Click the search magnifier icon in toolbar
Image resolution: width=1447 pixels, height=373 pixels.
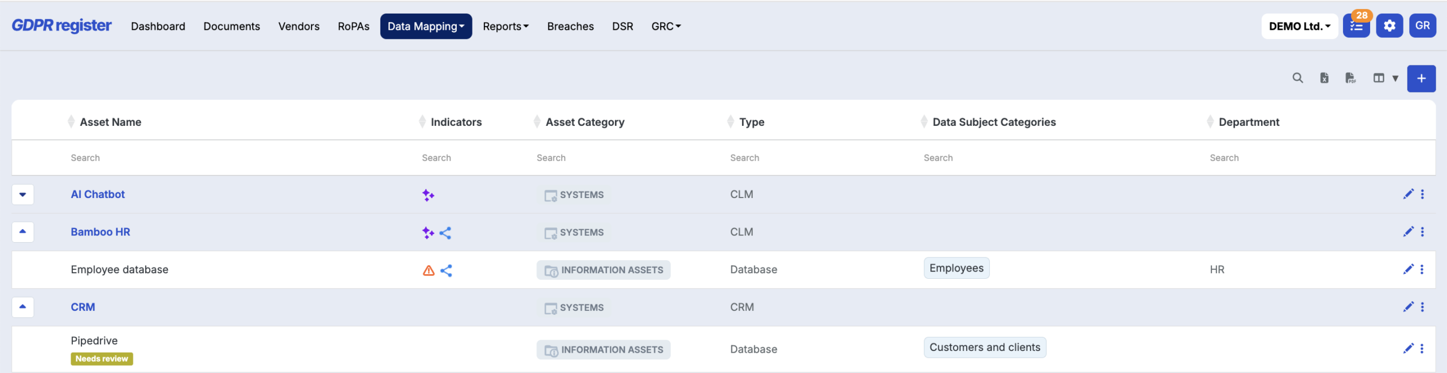click(x=1297, y=78)
